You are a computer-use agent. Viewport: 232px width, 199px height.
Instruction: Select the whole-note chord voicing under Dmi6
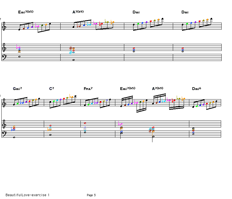pyautogui.click(x=193, y=131)
